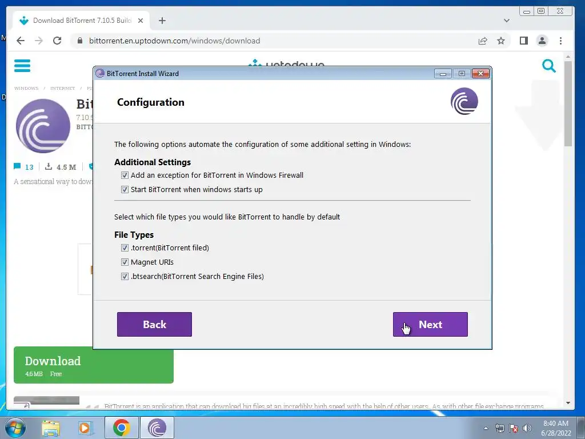Select the Download BitTorrent 7.10.5 tab
Image resolution: width=585 pixels, height=439 pixels.
coord(81,21)
